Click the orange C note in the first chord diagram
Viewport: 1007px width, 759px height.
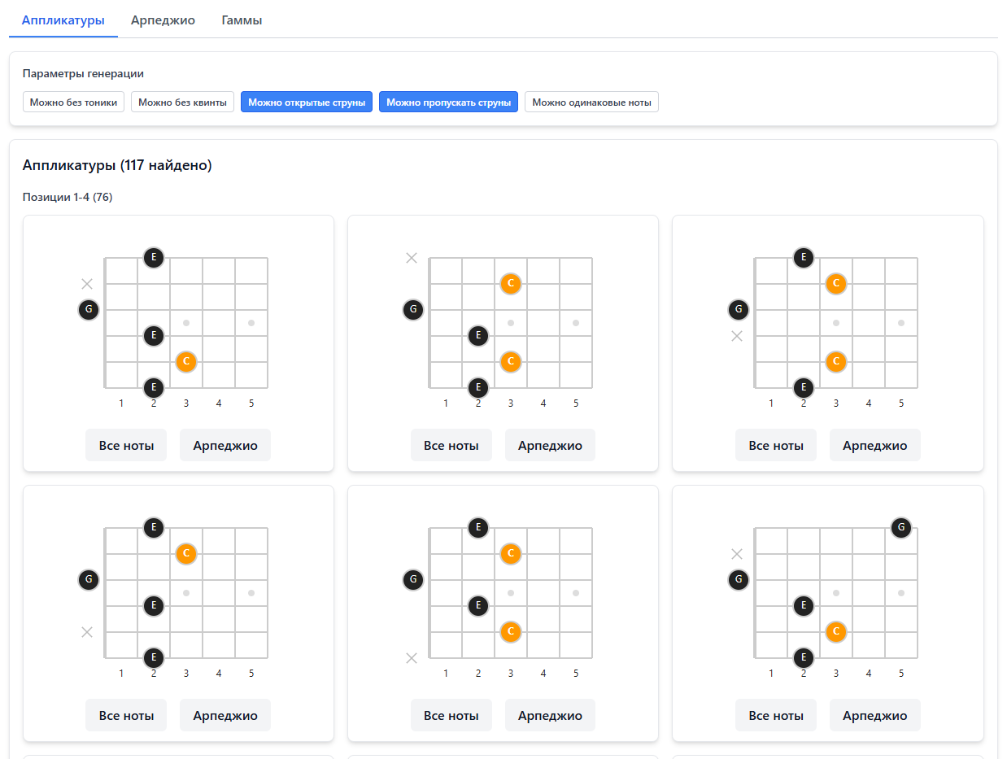point(186,361)
